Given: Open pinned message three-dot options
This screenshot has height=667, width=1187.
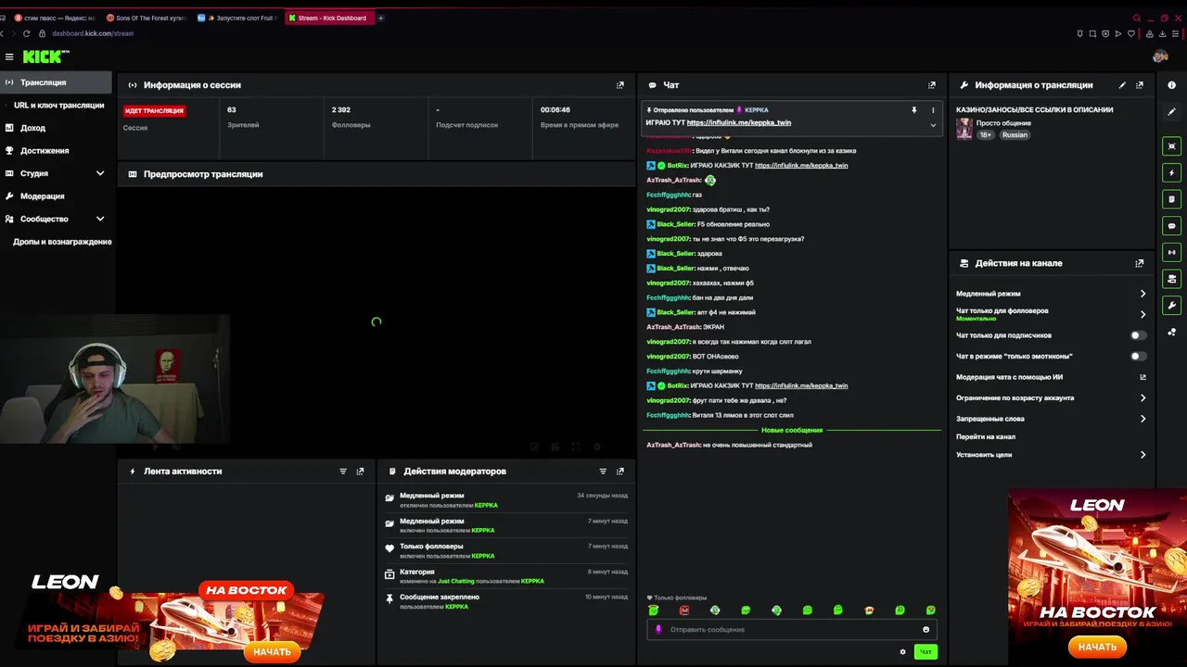Looking at the screenshot, I should click(x=933, y=110).
